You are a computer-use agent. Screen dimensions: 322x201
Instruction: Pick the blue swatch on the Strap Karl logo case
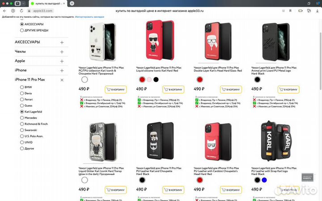tap(264, 180)
